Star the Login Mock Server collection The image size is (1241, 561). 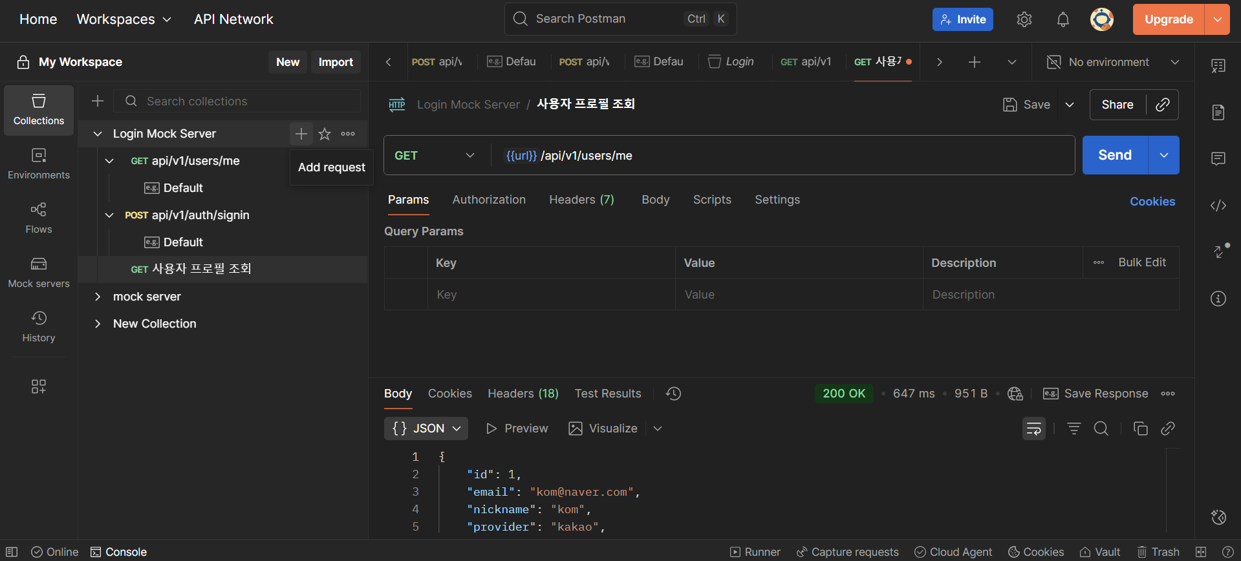point(325,134)
